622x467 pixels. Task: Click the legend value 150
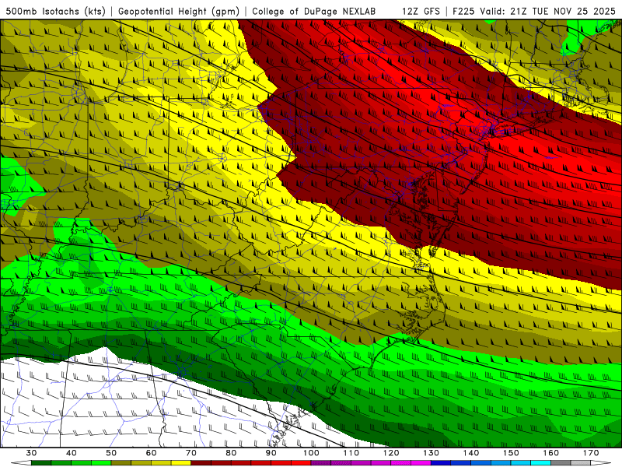point(511,453)
